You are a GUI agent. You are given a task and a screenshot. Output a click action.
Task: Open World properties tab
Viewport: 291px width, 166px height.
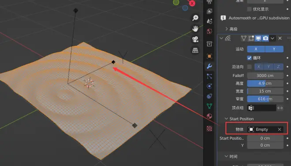point(209,31)
